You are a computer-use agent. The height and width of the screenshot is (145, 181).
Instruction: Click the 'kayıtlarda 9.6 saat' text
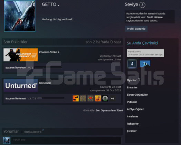point(110,87)
